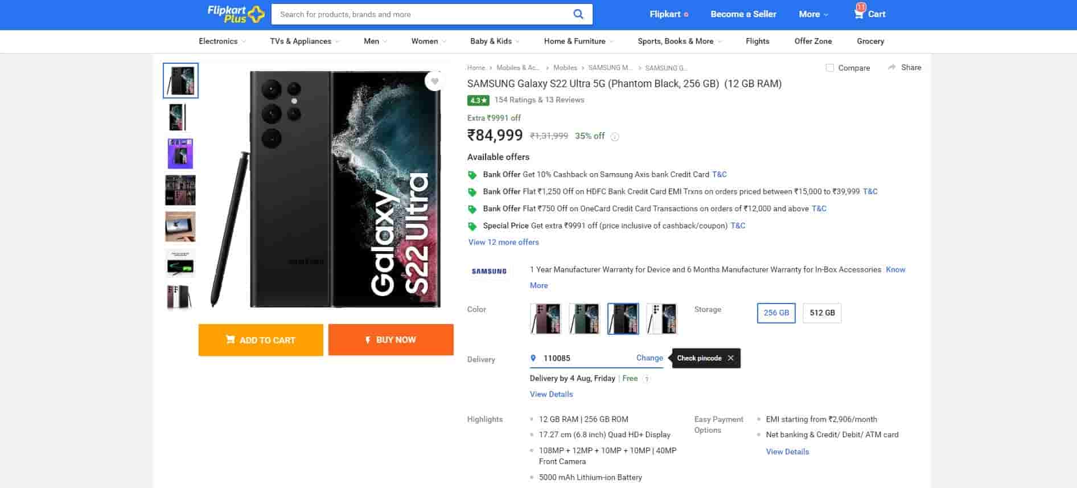Expand the More dropdown in header
This screenshot has height=488, width=1077.
click(813, 14)
